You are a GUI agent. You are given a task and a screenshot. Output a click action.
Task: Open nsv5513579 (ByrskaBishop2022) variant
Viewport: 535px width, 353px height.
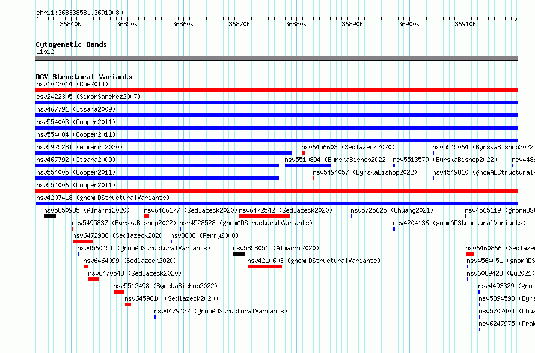pos(445,160)
